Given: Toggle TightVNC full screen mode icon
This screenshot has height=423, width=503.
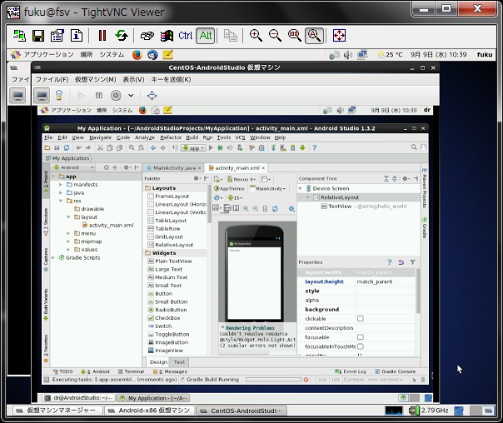Looking at the screenshot, I should [339, 35].
